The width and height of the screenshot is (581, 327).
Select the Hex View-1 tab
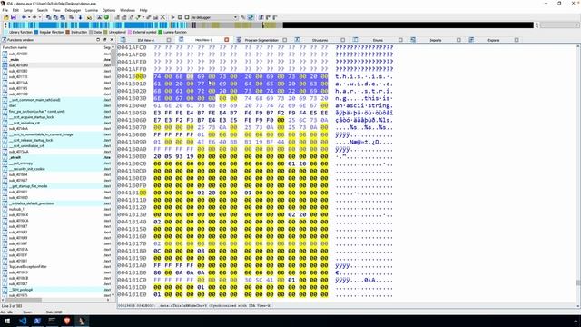(x=203, y=40)
